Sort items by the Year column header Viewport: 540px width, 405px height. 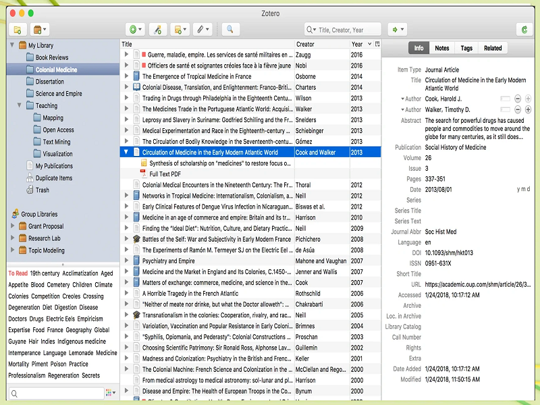click(x=361, y=44)
